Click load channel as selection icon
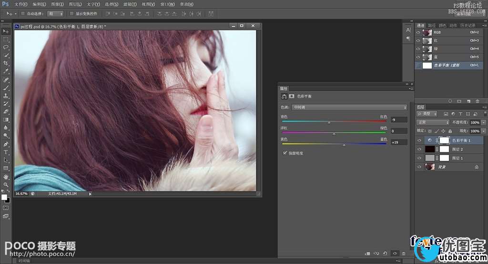Screen dimensions: 488x264 point(450,101)
